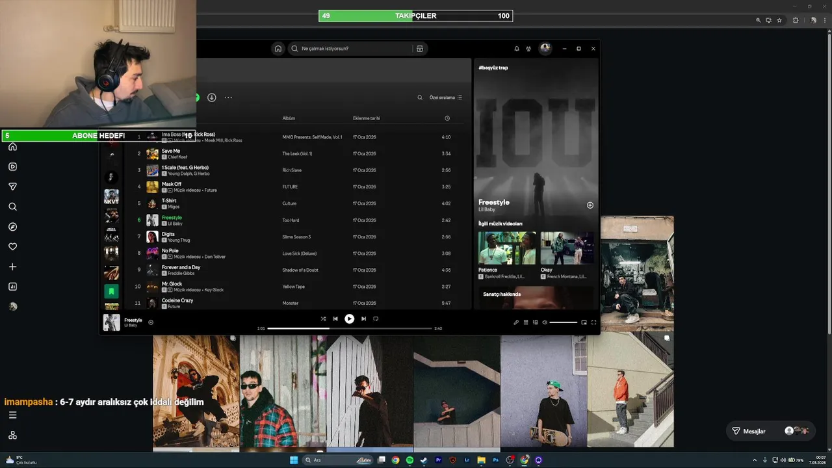Open the Spotify mini player icon

[x=584, y=322]
